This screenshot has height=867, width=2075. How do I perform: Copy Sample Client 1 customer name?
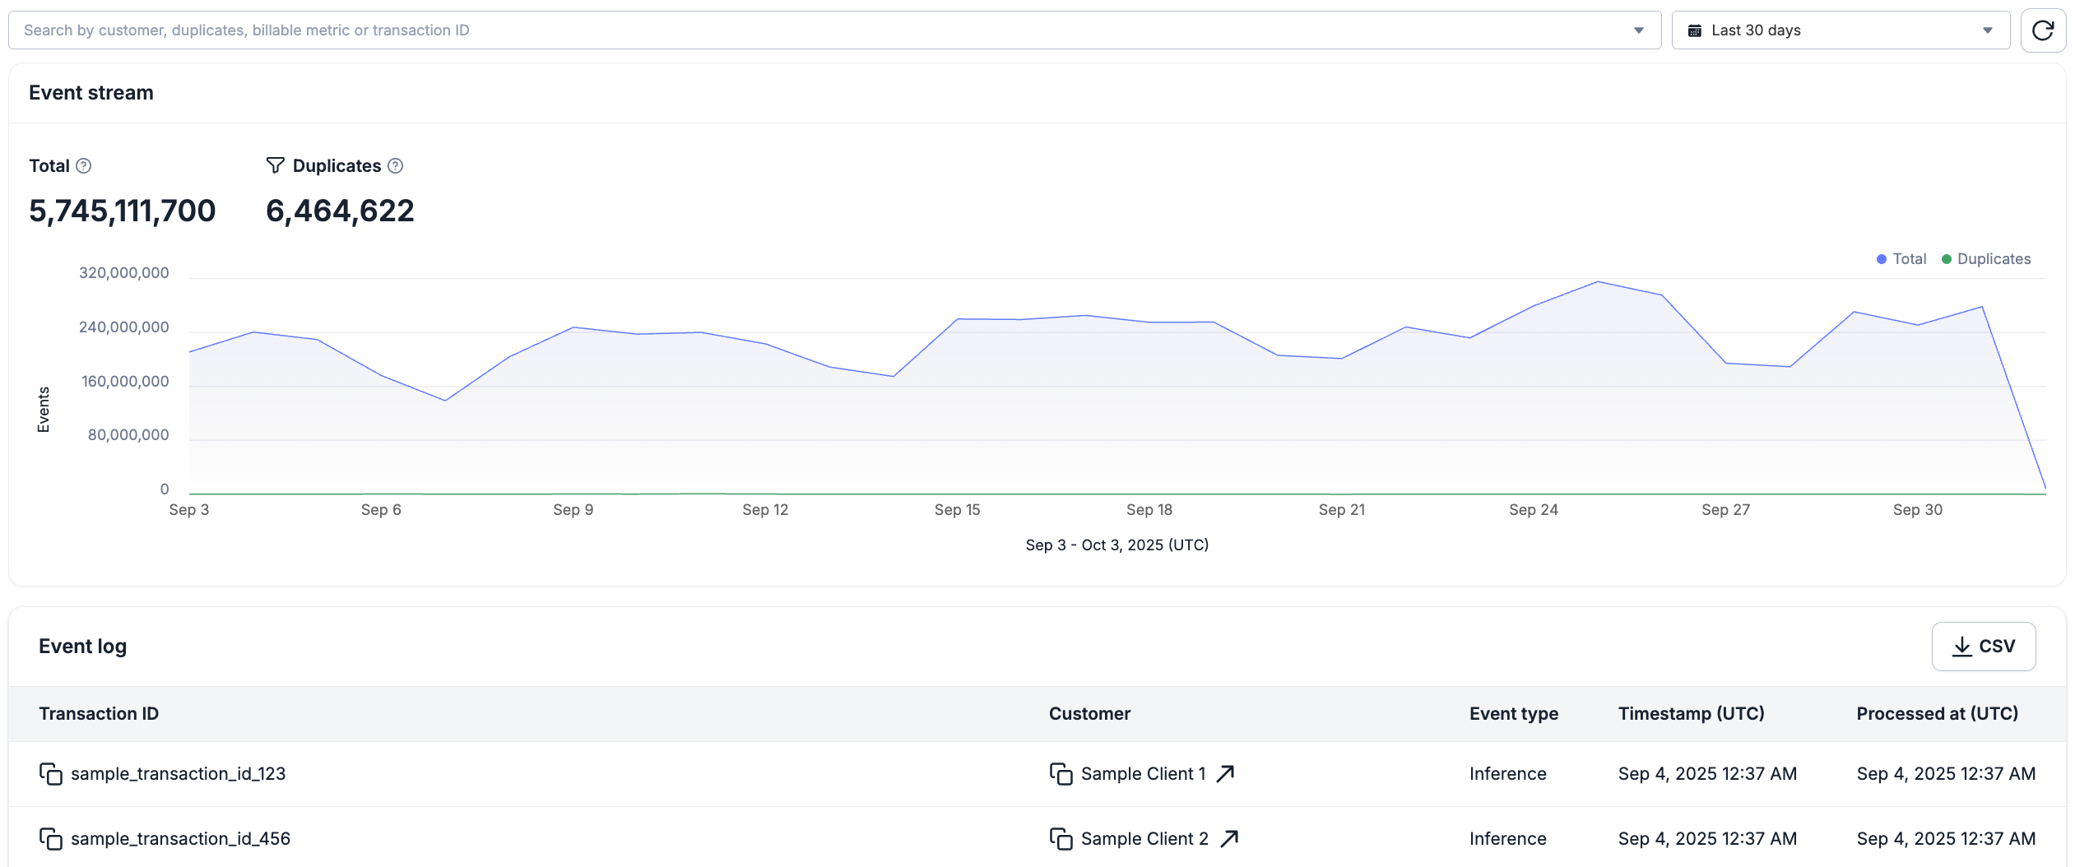click(x=1061, y=774)
